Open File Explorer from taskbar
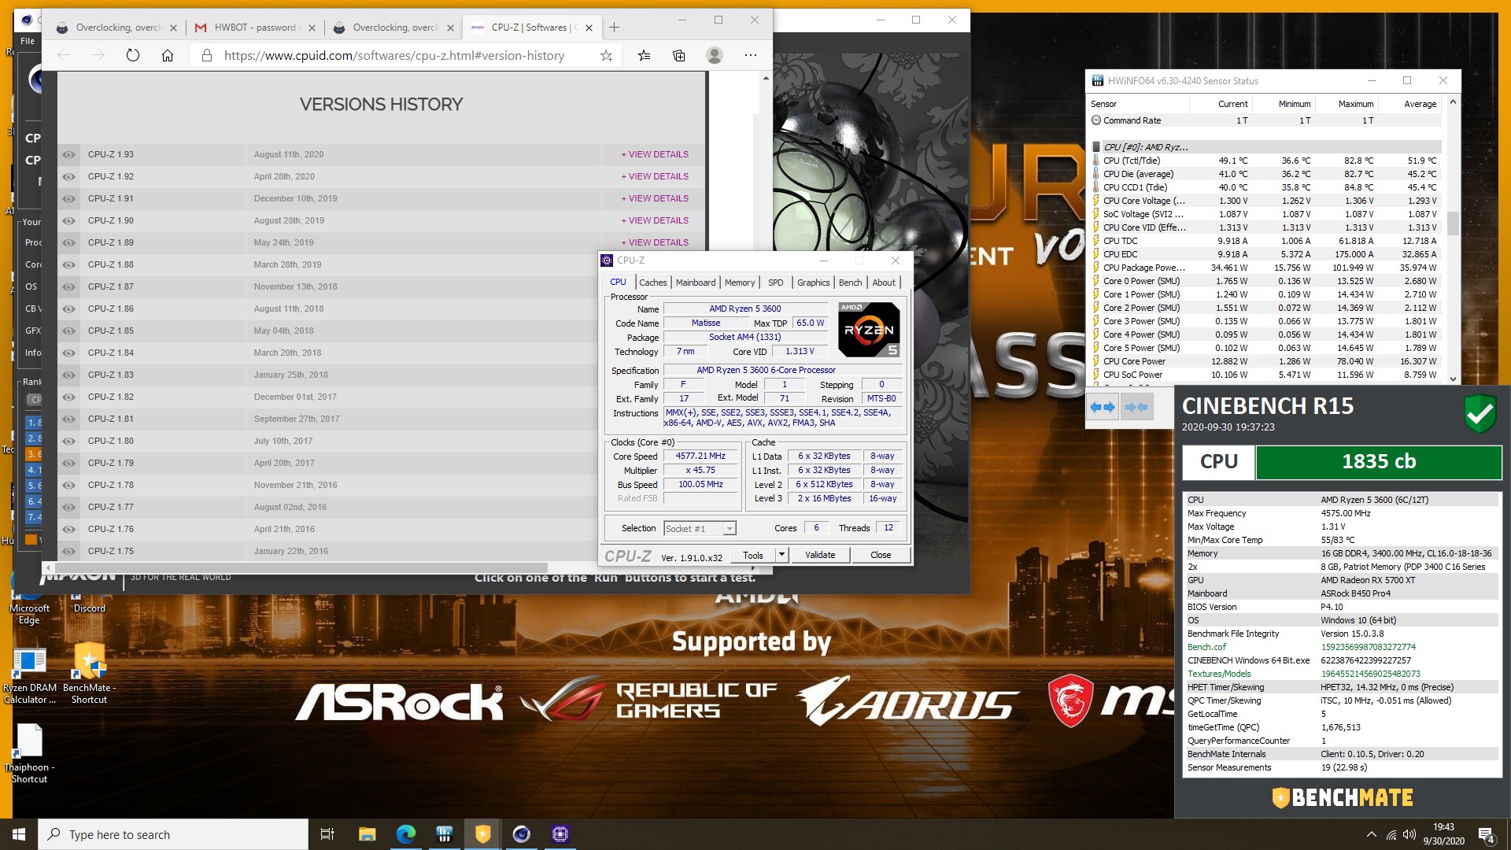Image resolution: width=1511 pixels, height=850 pixels. pyautogui.click(x=367, y=834)
